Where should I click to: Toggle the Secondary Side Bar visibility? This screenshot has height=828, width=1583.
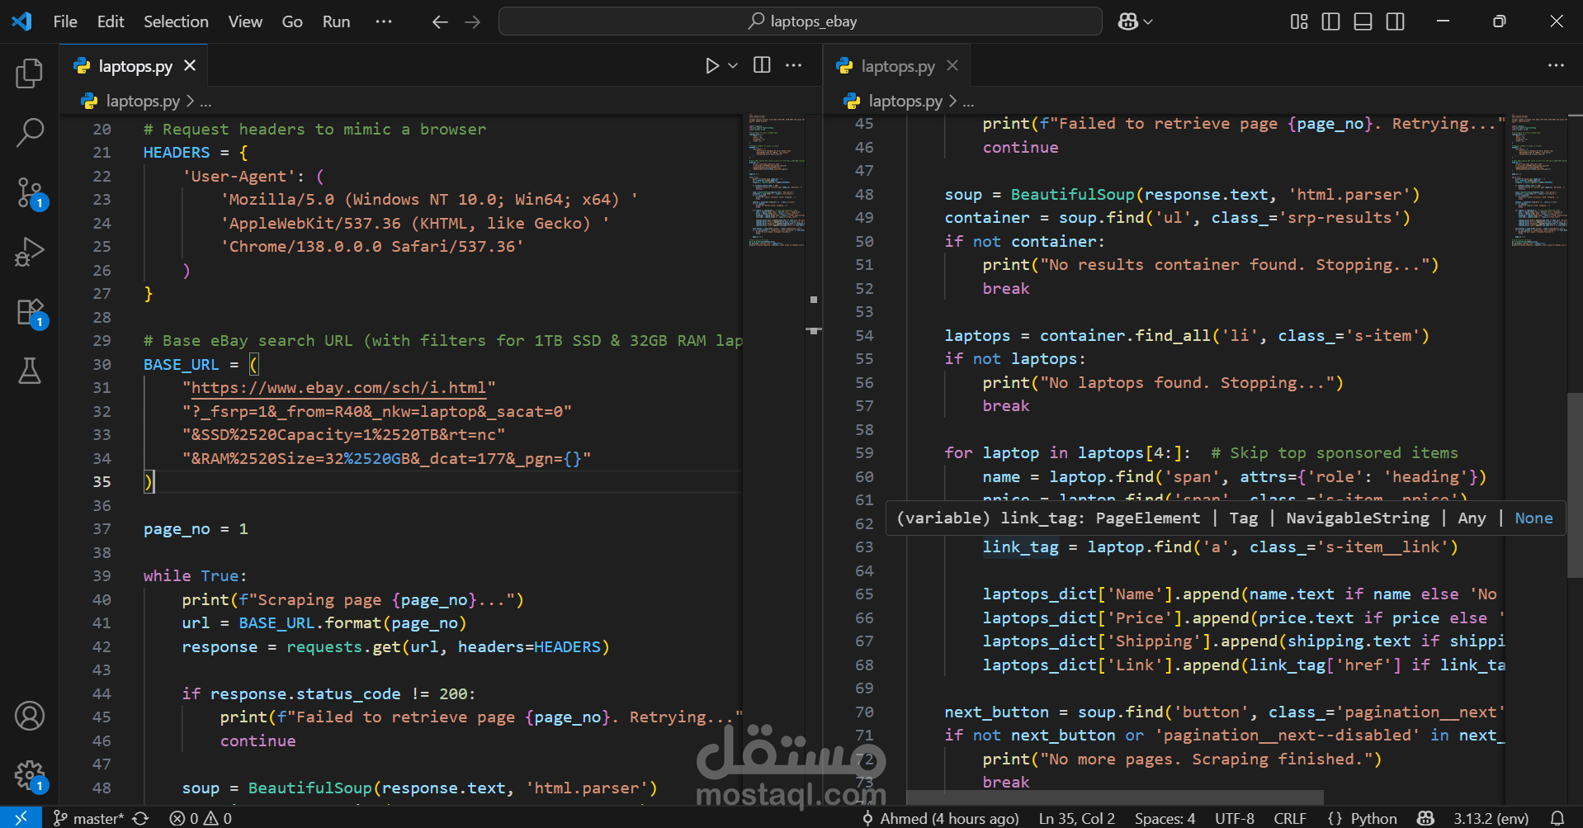click(x=1396, y=21)
